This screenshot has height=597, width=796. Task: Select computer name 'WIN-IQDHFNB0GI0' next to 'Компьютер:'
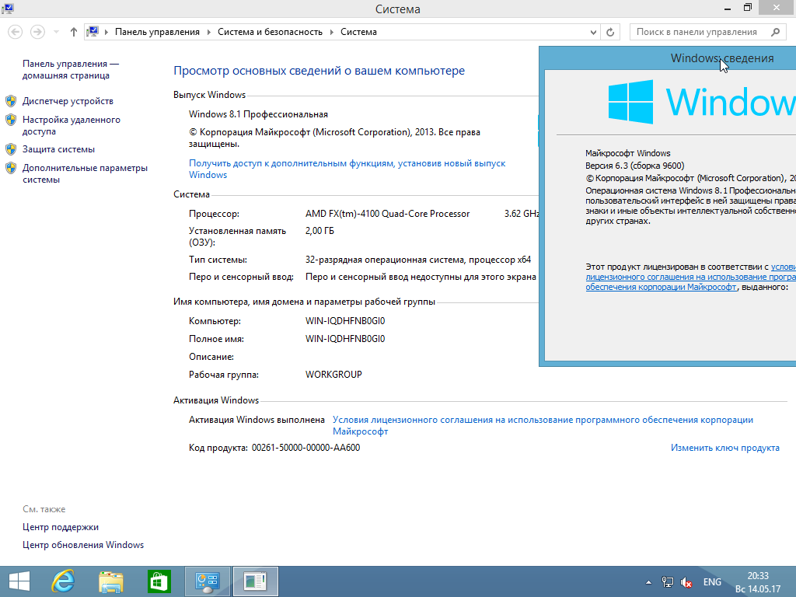345,321
